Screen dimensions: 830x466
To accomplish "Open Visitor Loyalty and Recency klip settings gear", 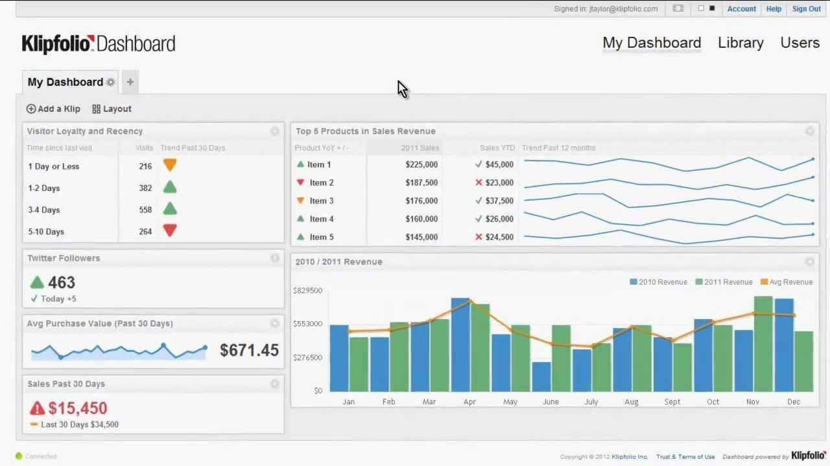I will (274, 131).
